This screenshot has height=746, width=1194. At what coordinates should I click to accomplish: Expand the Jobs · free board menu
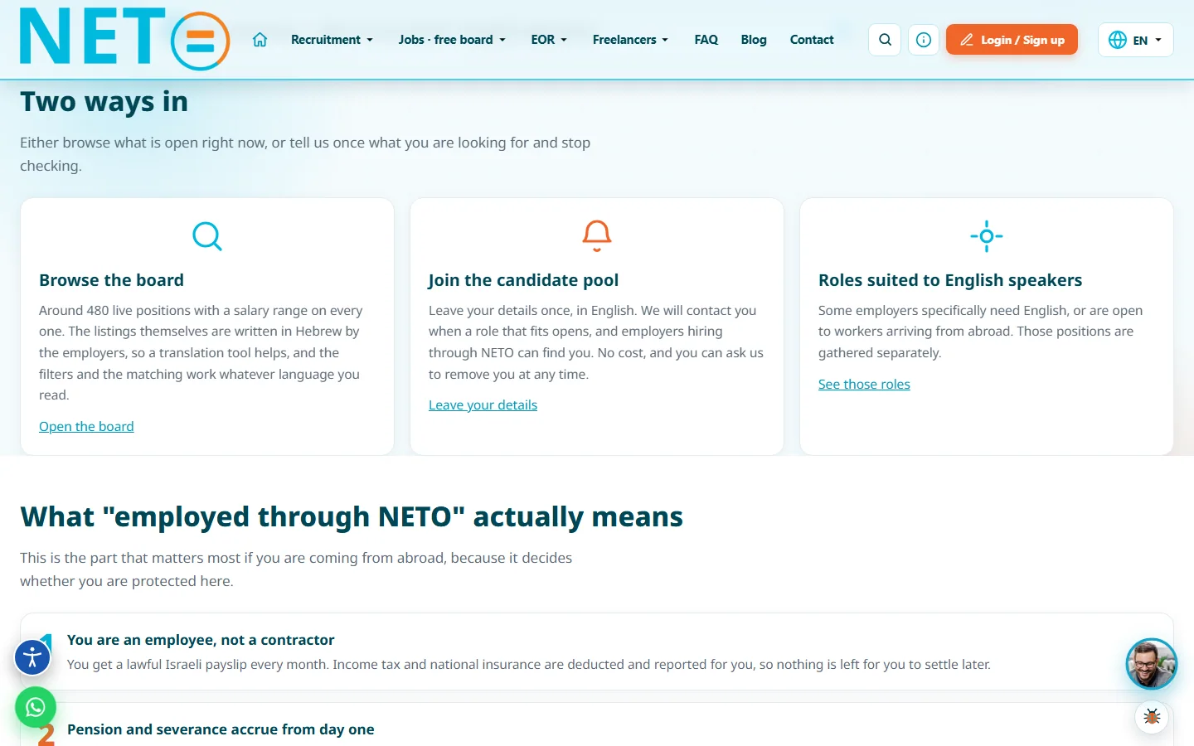(x=452, y=40)
